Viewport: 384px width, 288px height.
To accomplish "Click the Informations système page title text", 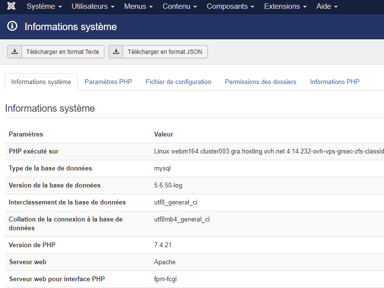I will point(70,27).
